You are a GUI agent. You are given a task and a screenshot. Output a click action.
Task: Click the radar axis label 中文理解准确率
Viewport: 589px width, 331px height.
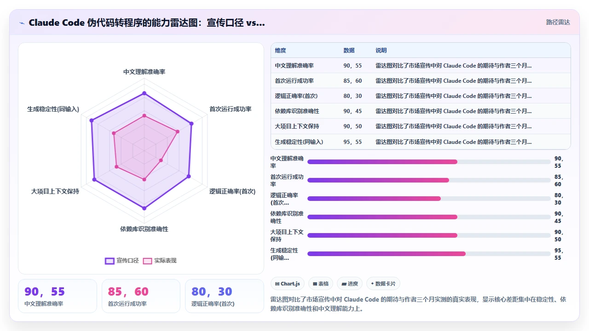tap(144, 72)
